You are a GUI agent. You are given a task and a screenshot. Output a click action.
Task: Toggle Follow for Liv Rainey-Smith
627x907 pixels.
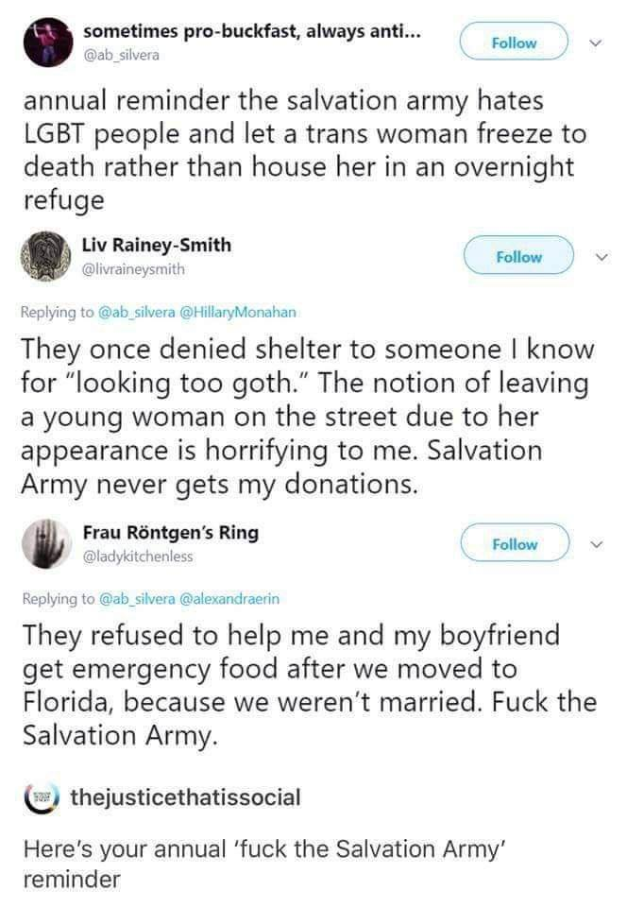pyautogui.click(x=519, y=256)
